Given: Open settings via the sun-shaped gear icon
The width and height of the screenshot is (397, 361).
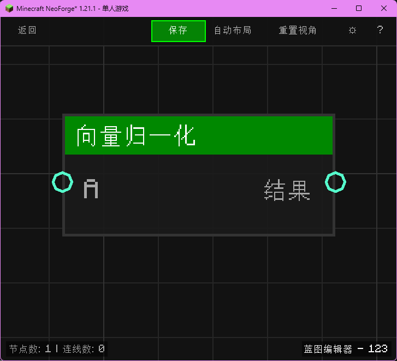Looking at the screenshot, I should 352,31.
